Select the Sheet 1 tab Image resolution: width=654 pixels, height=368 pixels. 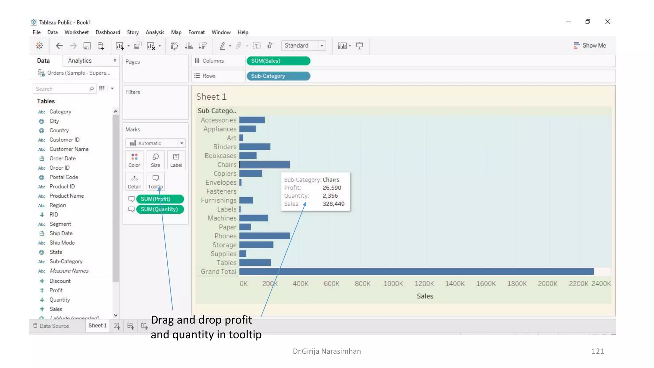97,326
